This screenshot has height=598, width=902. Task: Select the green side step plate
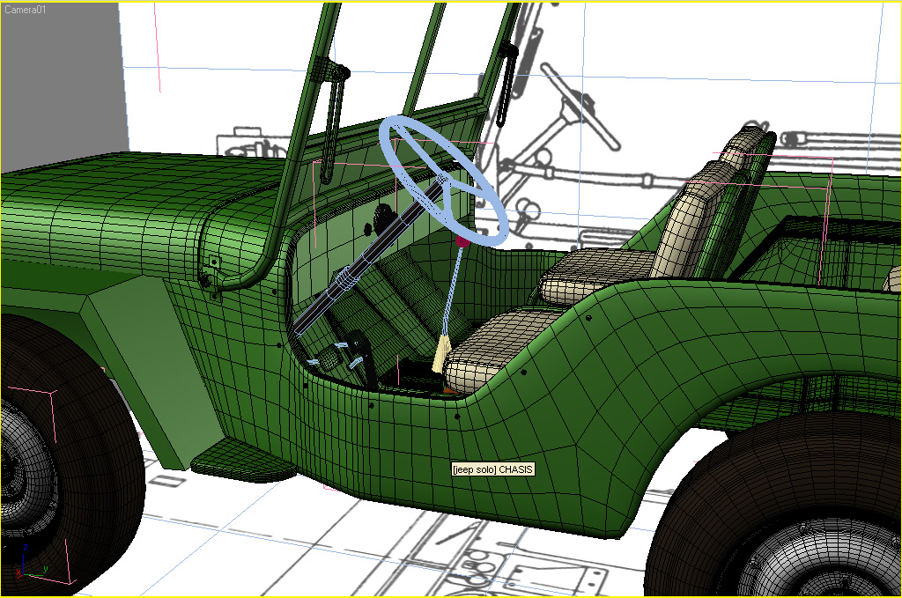pos(243,460)
